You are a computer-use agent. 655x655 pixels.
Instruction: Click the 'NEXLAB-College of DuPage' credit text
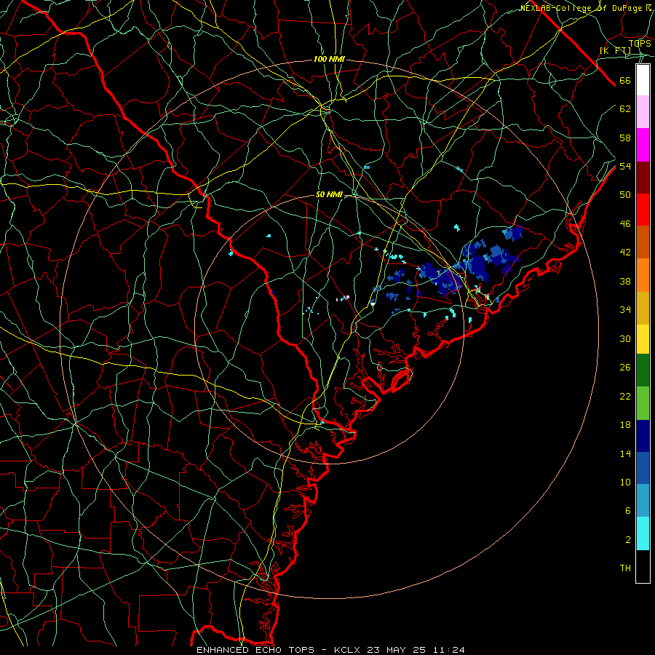tap(581, 8)
